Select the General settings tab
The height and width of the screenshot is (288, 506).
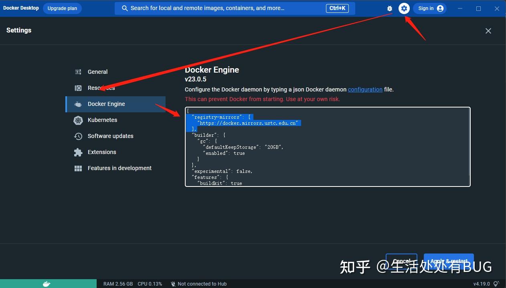[x=97, y=72]
